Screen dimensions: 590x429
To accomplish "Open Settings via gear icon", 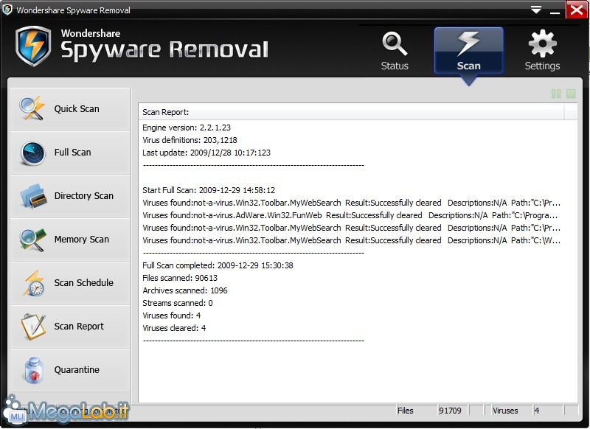I will (542, 43).
